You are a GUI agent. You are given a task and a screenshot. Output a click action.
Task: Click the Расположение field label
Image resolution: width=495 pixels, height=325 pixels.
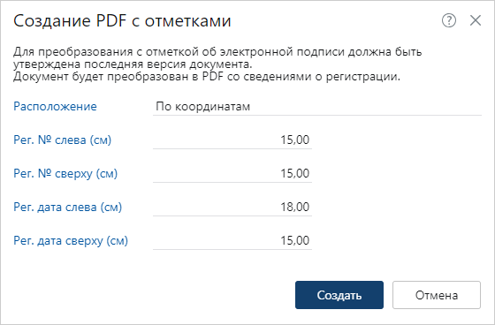[x=55, y=106]
